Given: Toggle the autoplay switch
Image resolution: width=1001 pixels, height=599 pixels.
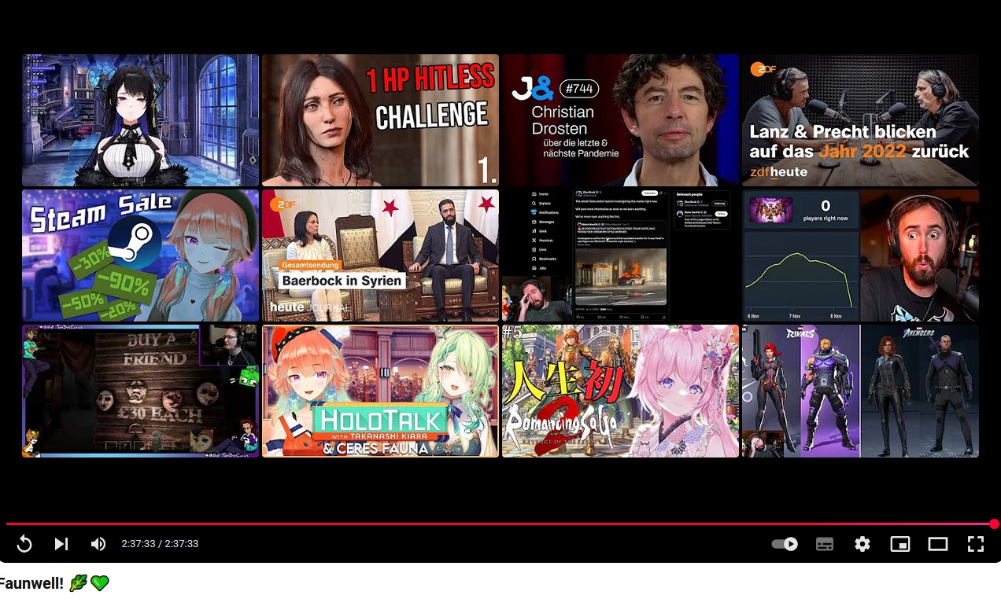Looking at the screenshot, I should coord(785,544).
